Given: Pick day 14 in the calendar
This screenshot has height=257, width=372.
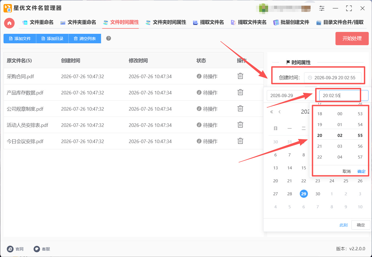Looking at the screenshot, I should click(x=289, y=168).
